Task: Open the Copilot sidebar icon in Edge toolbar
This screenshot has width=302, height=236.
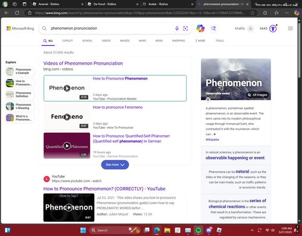Action: coord(297,13)
